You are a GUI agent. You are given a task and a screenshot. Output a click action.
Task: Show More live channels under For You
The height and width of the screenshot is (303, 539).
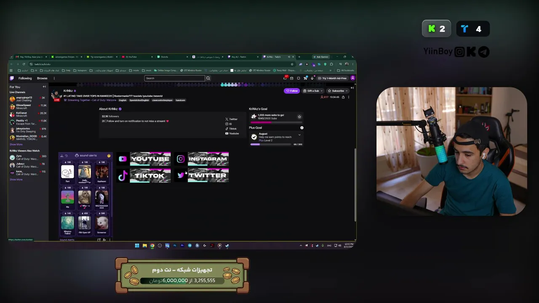pyautogui.click(x=16, y=144)
